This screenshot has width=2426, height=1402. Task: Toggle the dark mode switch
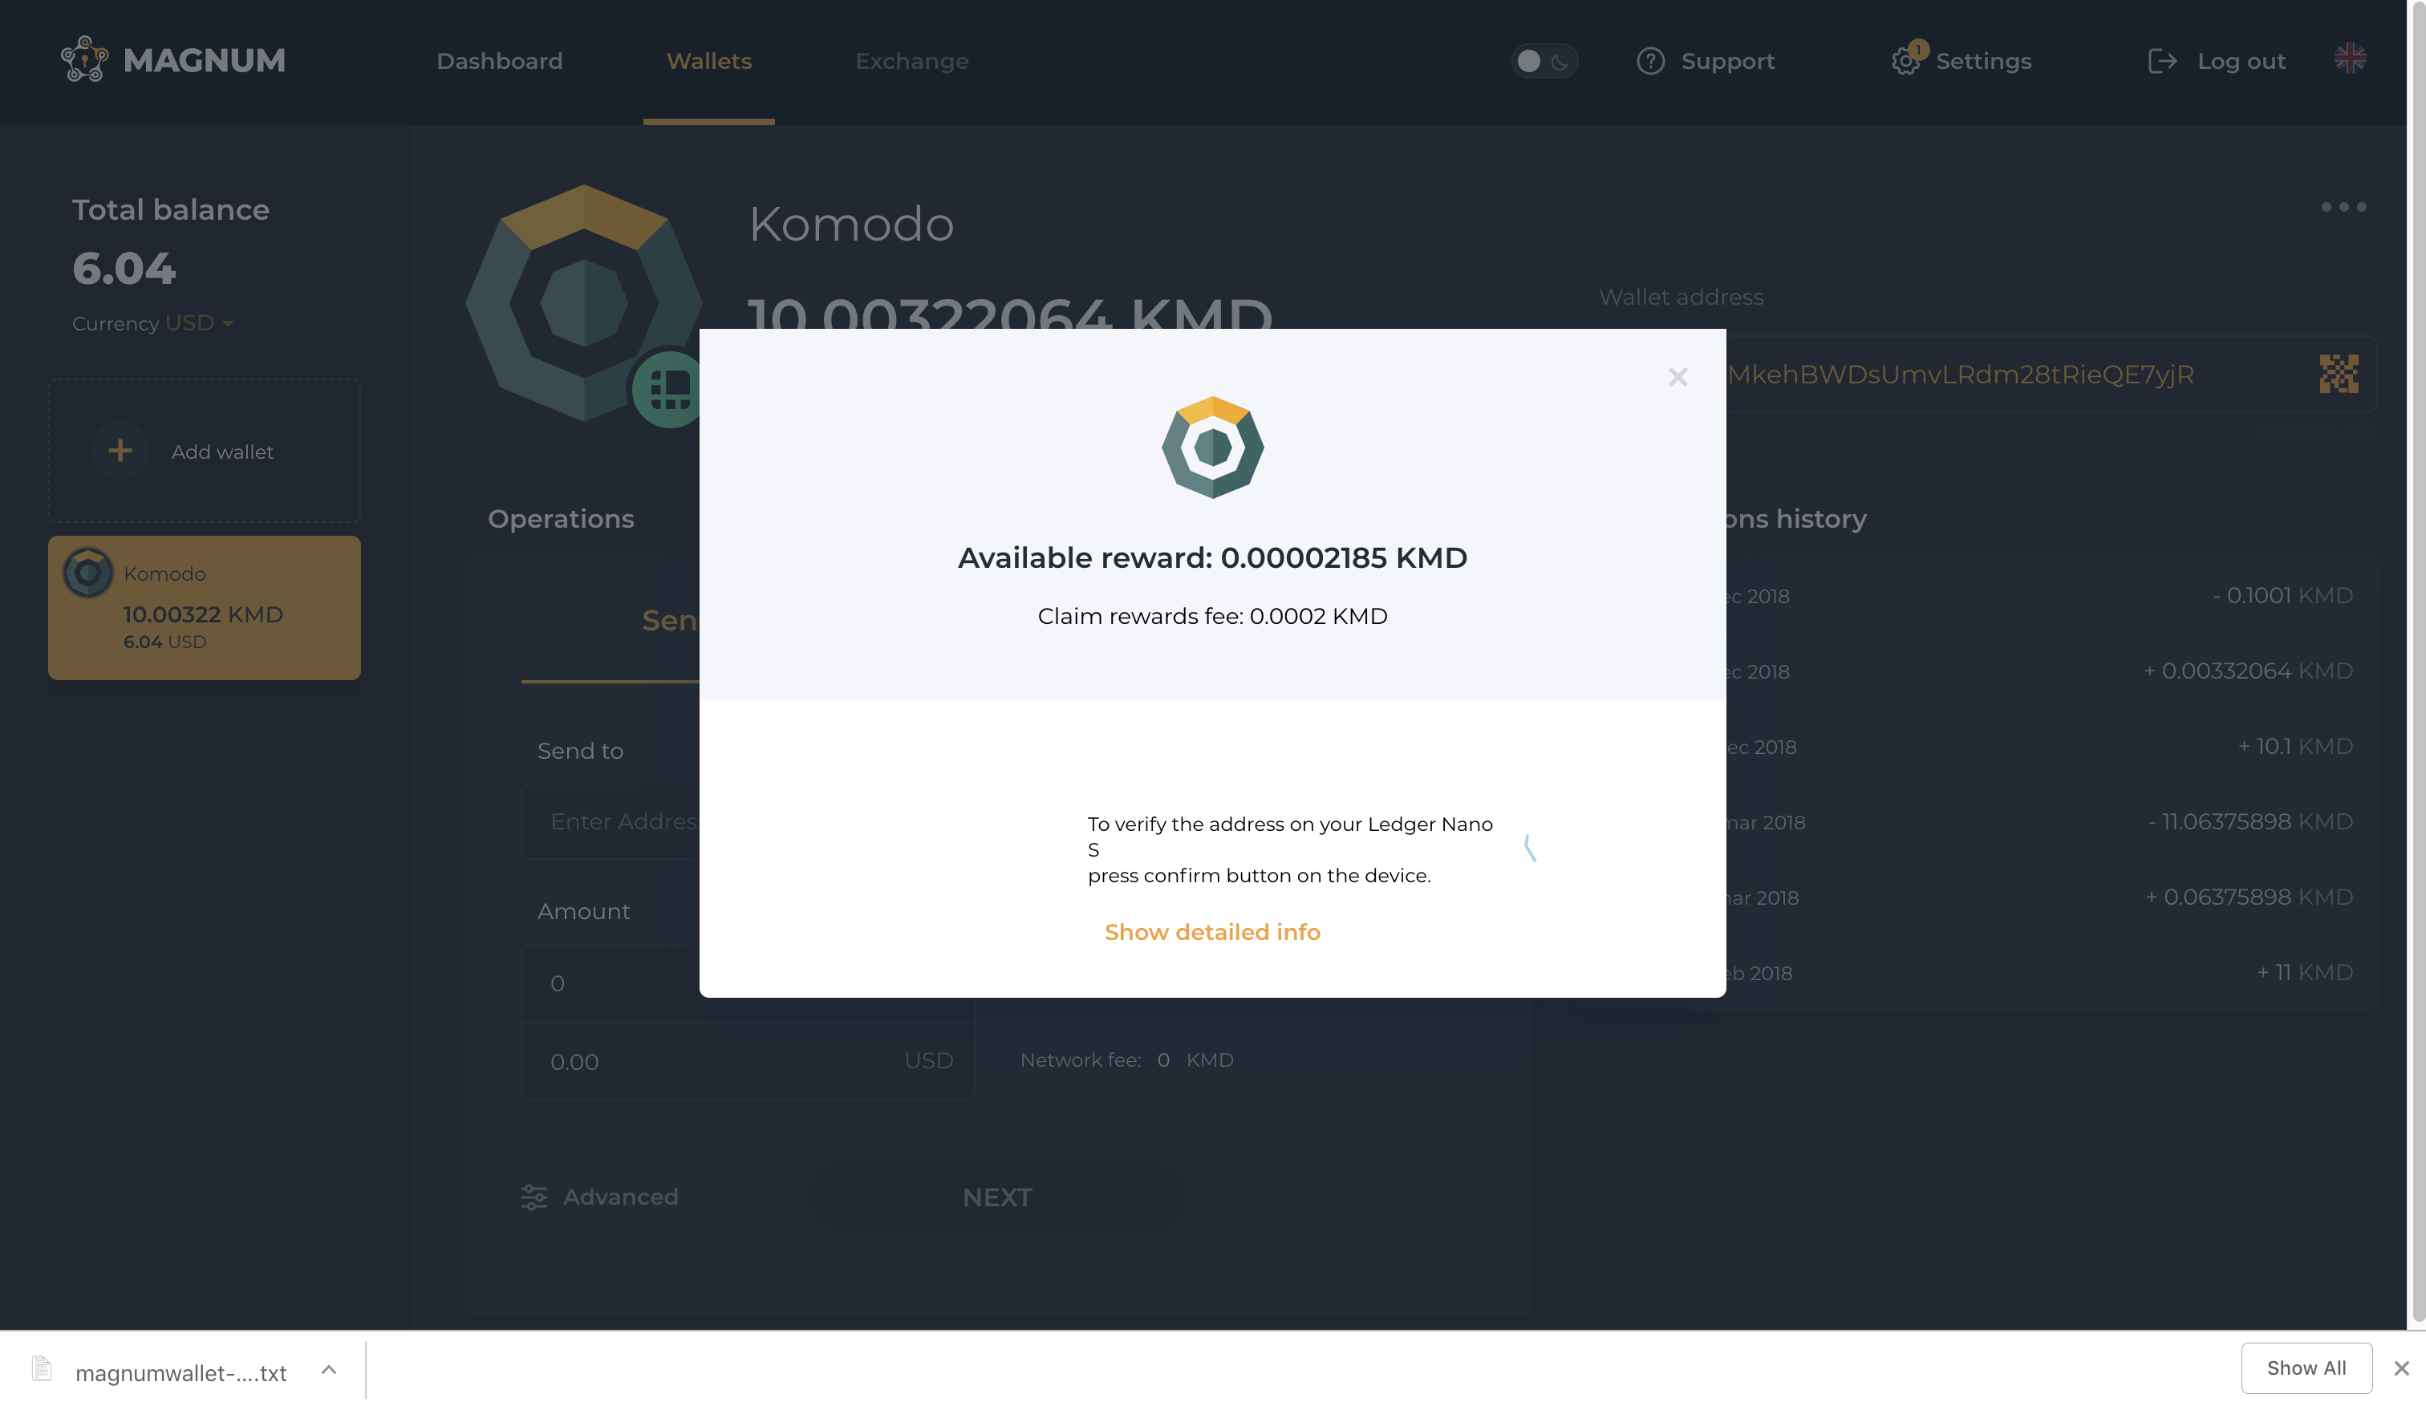(x=1544, y=61)
